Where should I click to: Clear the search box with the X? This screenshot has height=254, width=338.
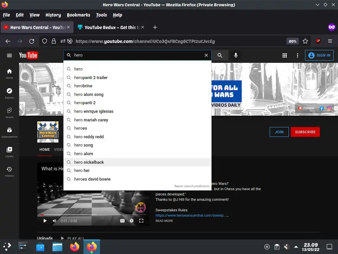coord(206,55)
